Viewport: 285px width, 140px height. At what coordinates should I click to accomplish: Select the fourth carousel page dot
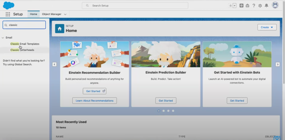(x=173, y=111)
